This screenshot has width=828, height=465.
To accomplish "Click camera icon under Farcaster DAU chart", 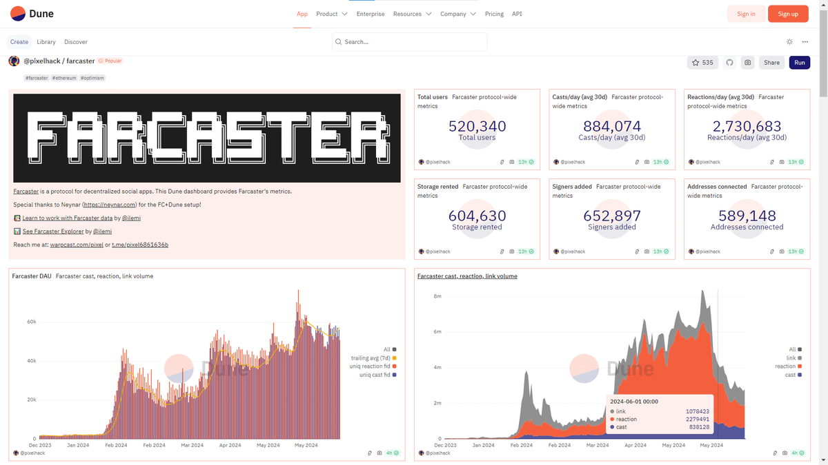I will 379,453.
